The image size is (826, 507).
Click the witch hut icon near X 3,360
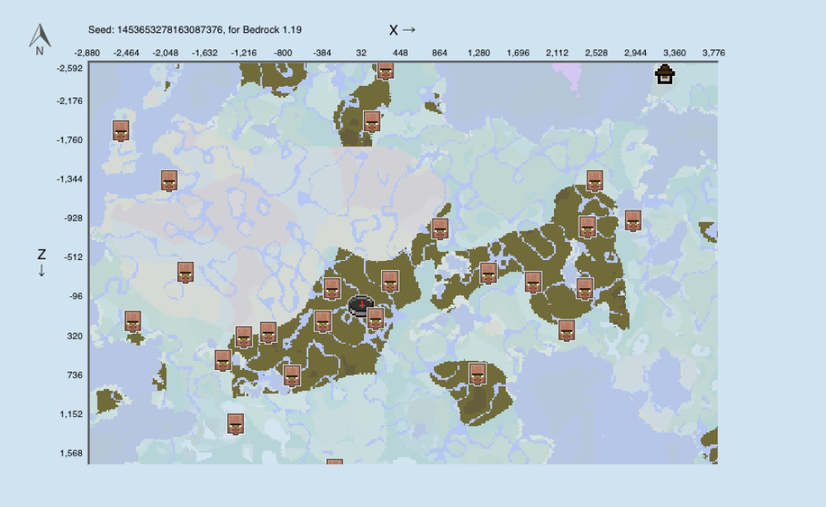click(x=665, y=74)
